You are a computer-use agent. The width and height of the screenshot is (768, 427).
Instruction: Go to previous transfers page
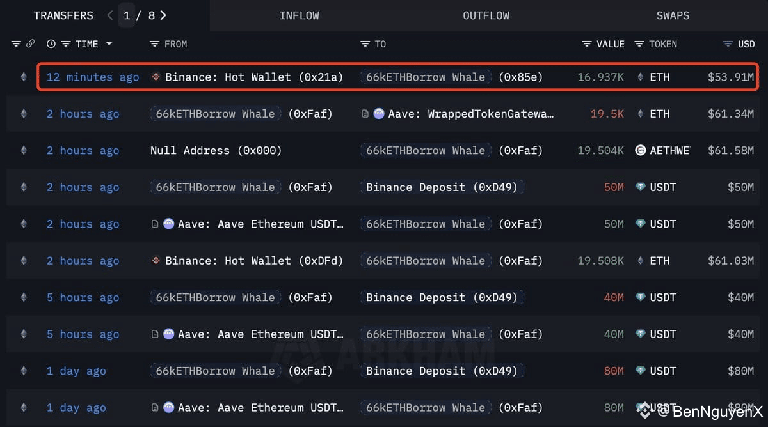(x=110, y=15)
